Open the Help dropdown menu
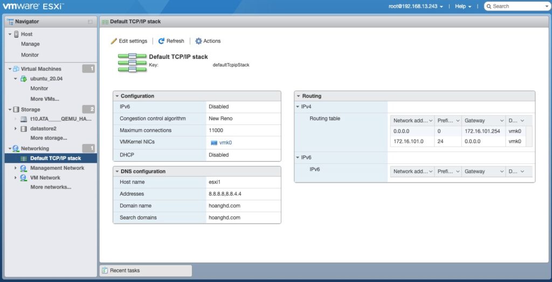The image size is (552, 282). [x=463, y=6]
